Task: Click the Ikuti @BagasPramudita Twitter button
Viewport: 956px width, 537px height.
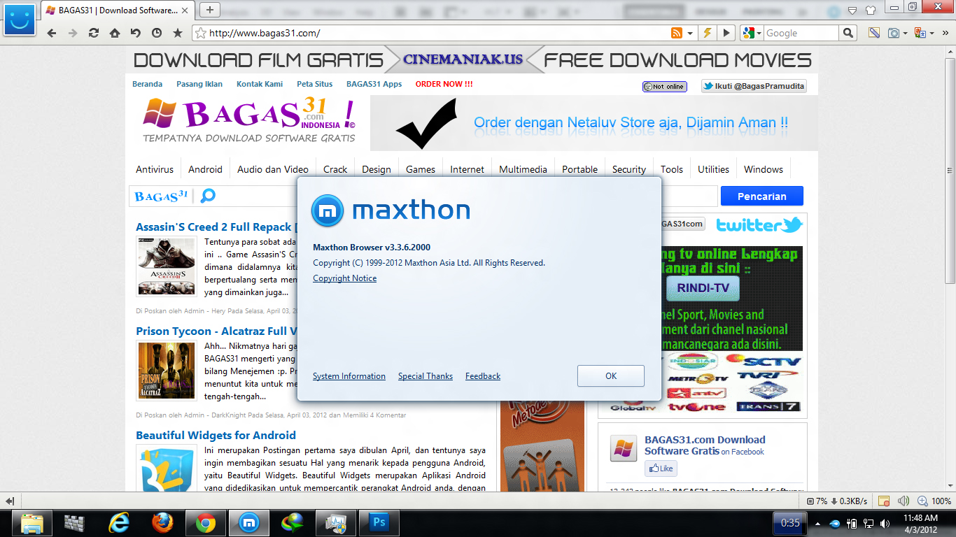Action: click(754, 86)
